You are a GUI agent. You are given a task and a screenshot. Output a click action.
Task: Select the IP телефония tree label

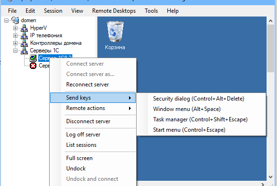click(46, 35)
